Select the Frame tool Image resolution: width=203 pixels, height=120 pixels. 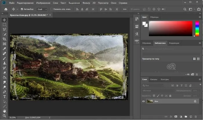4,44
